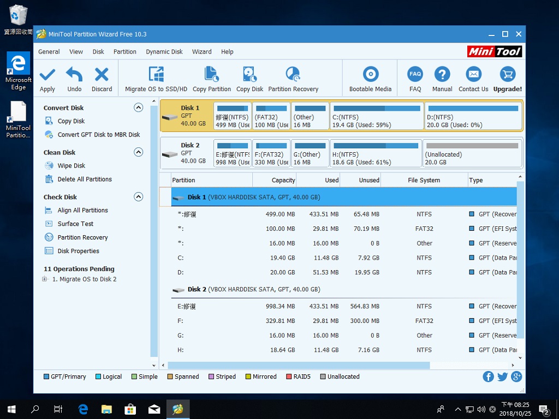
Task: Open the FAQ toolbar icon
Action: coord(415,74)
